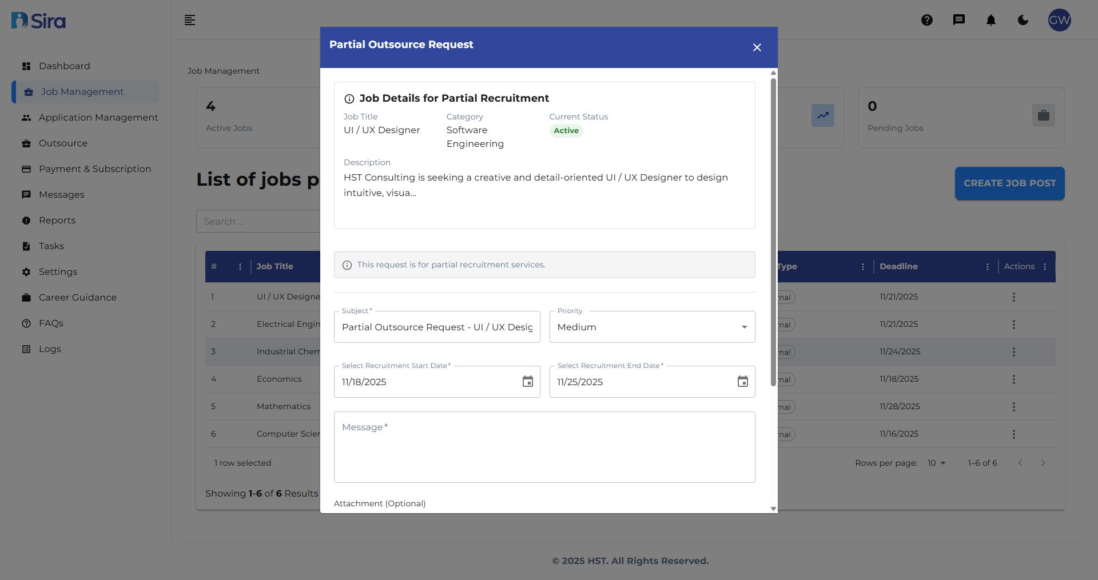
Task: Select the Reports sidebar icon
Action: pos(26,220)
